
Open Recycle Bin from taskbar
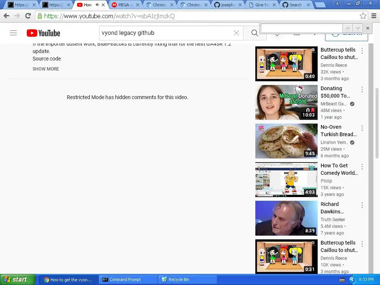(187, 280)
